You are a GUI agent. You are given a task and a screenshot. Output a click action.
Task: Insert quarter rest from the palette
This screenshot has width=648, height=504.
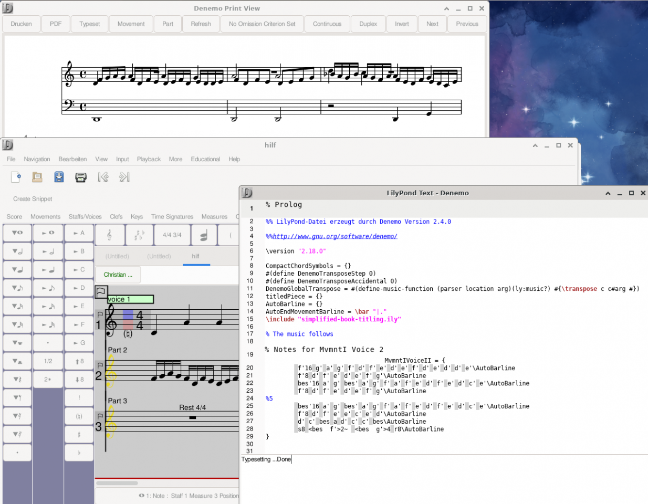[x=17, y=379]
